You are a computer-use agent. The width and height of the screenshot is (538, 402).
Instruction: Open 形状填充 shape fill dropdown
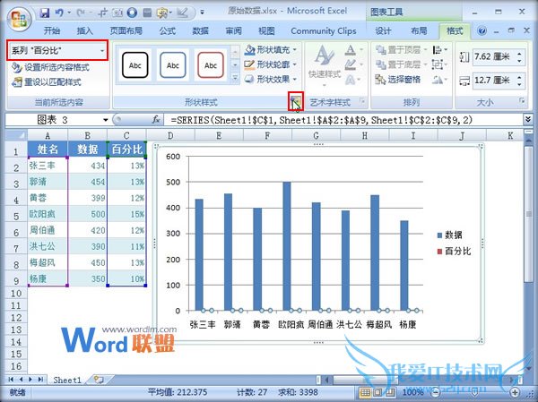pyautogui.click(x=271, y=50)
